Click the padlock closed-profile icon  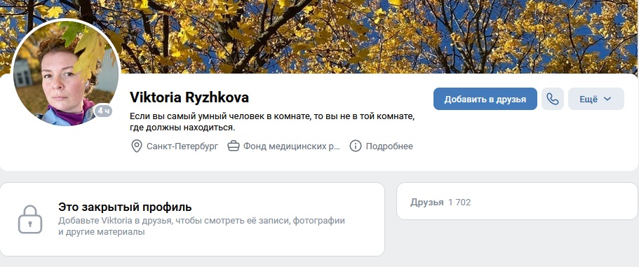click(x=30, y=219)
